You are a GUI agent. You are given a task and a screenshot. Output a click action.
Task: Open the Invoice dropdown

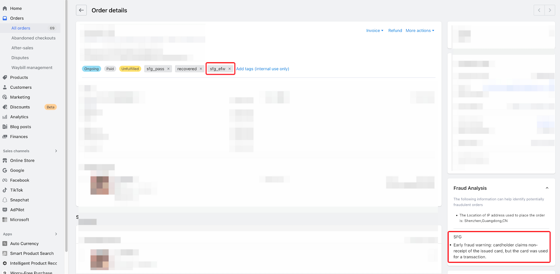374,31
